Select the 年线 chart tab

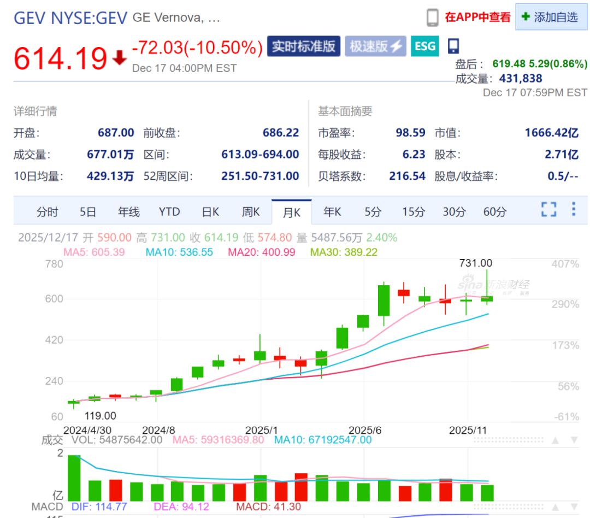(129, 212)
